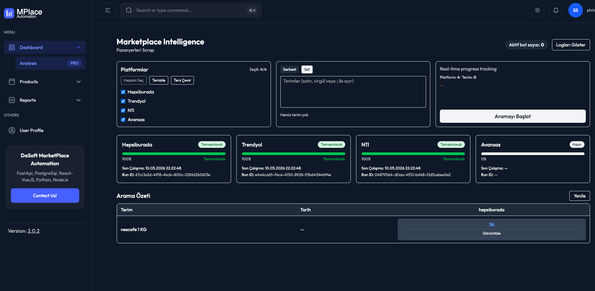Click the Dashboard grid icon
Screen dimensions: 595x291
pyautogui.click(x=12, y=47)
